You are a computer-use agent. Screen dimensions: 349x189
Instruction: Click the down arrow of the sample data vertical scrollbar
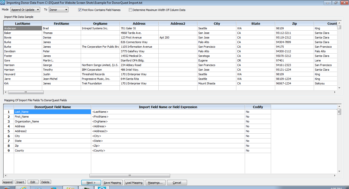pos(339,88)
